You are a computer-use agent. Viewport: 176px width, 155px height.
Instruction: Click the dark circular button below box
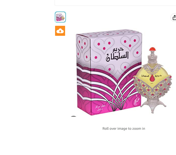pyautogui.click(x=74, y=116)
